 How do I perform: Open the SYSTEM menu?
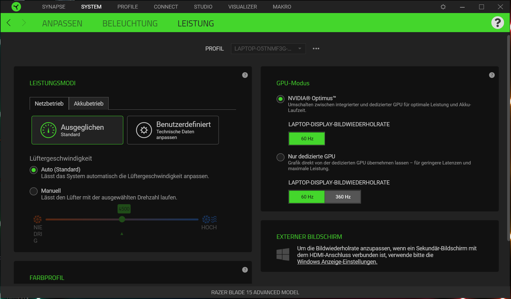pos(91,7)
